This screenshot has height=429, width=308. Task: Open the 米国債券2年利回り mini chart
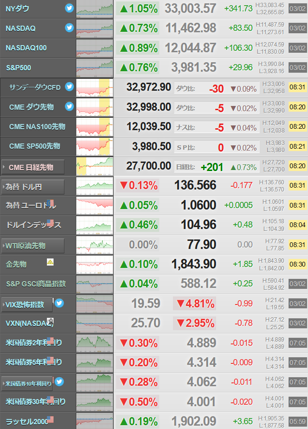click(95, 343)
